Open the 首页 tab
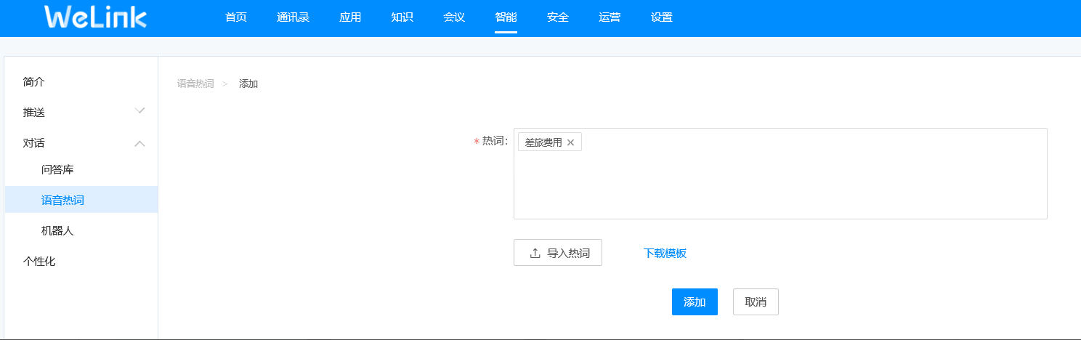The height and width of the screenshot is (340, 1081). 236,17
